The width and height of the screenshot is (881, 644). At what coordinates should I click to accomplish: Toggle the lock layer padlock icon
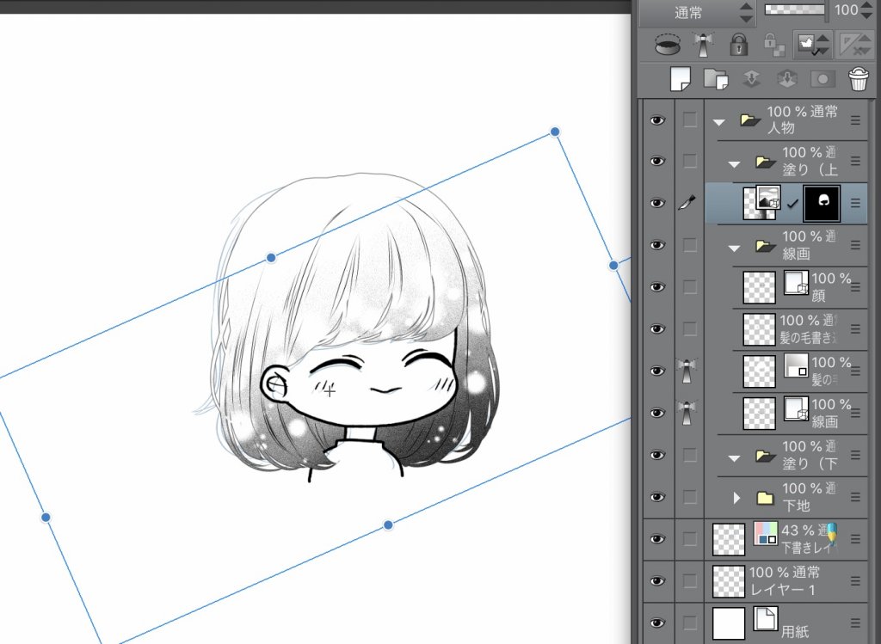click(739, 44)
